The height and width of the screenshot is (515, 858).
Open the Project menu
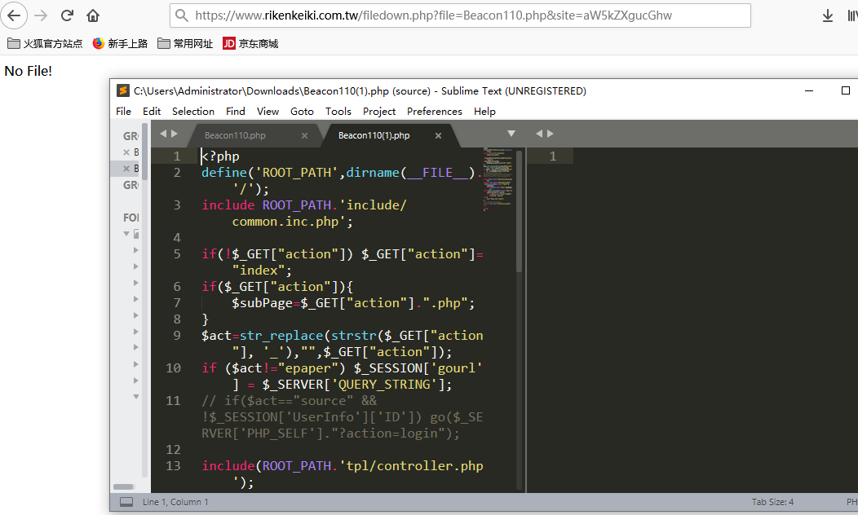378,112
